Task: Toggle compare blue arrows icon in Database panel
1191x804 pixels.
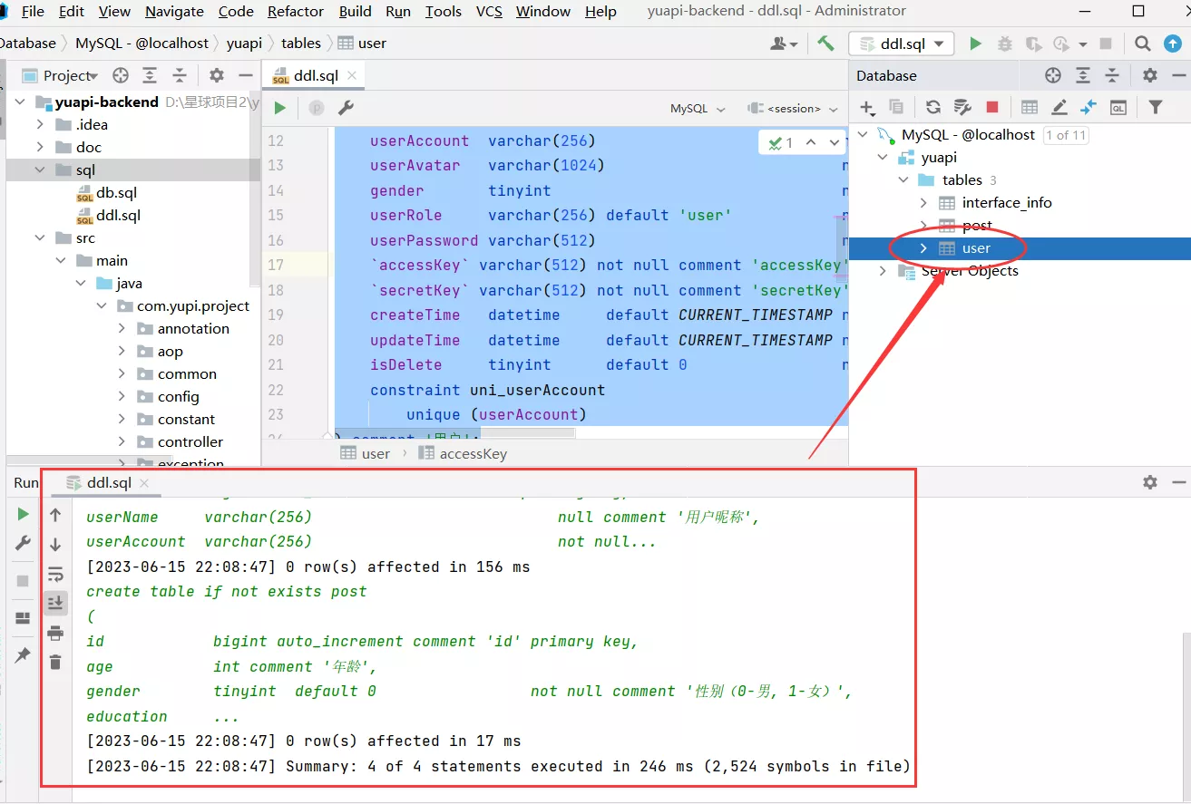Action: click(1088, 107)
